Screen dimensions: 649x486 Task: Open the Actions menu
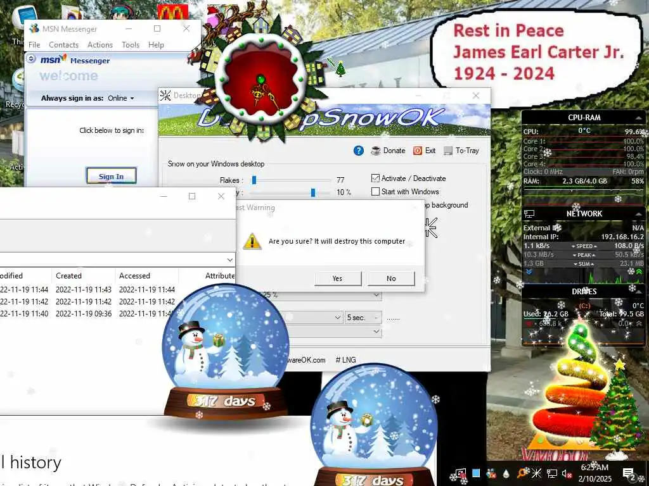[100, 45]
